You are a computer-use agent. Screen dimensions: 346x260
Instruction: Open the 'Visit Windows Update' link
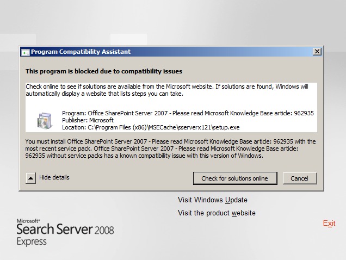[212, 200]
